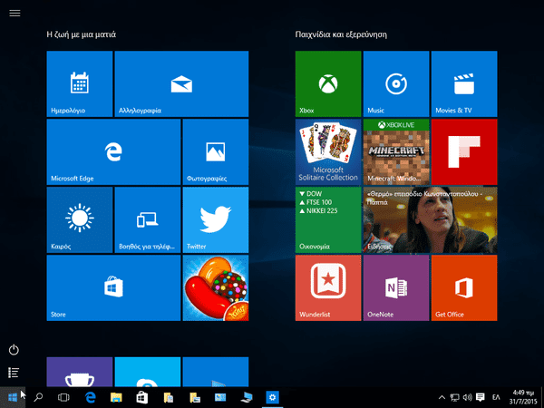Start Microsoft Solitaire Collection
This screenshot has width=544, height=408.
(328, 151)
